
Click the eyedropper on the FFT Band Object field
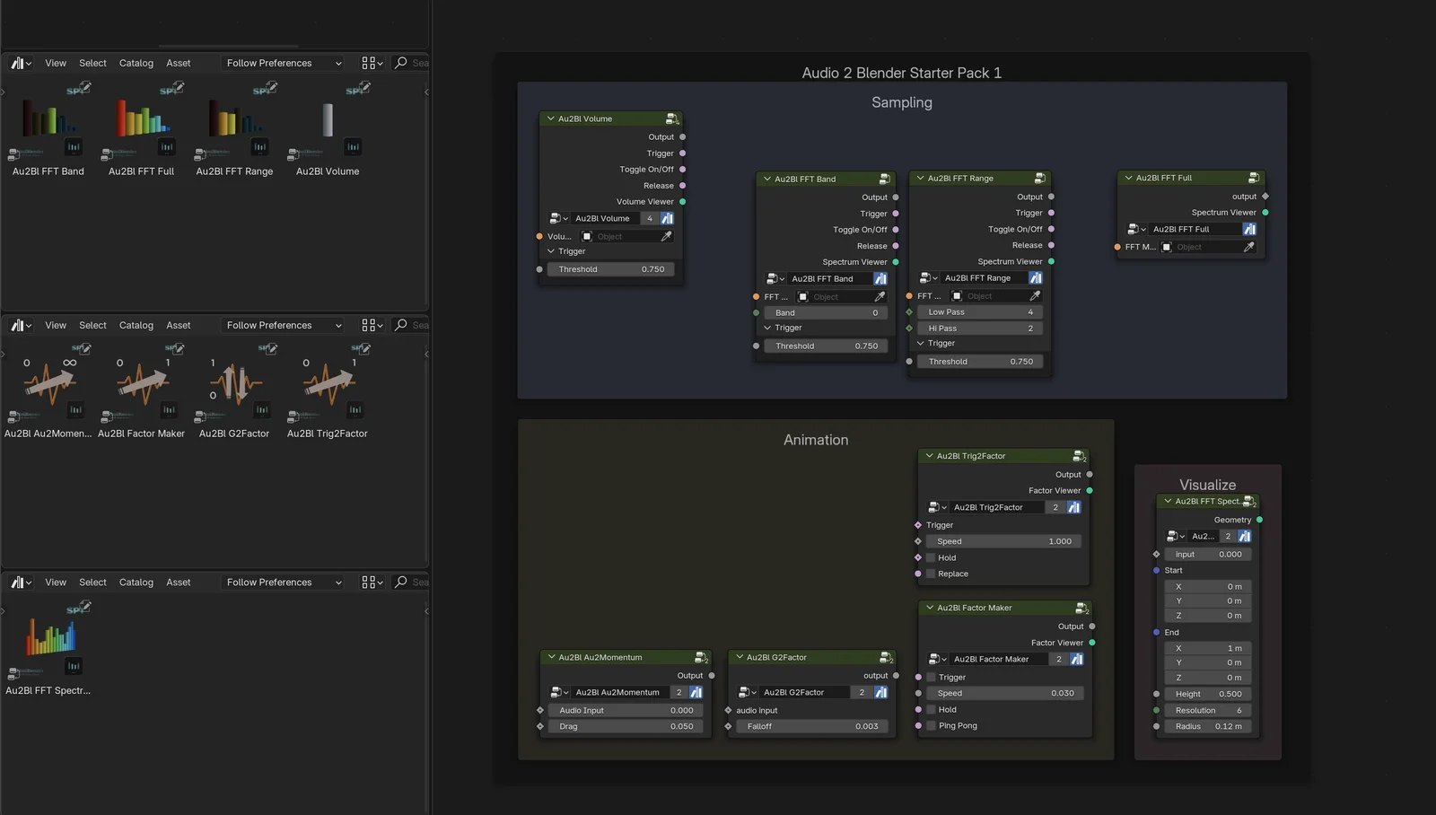click(x=879, y=296)
